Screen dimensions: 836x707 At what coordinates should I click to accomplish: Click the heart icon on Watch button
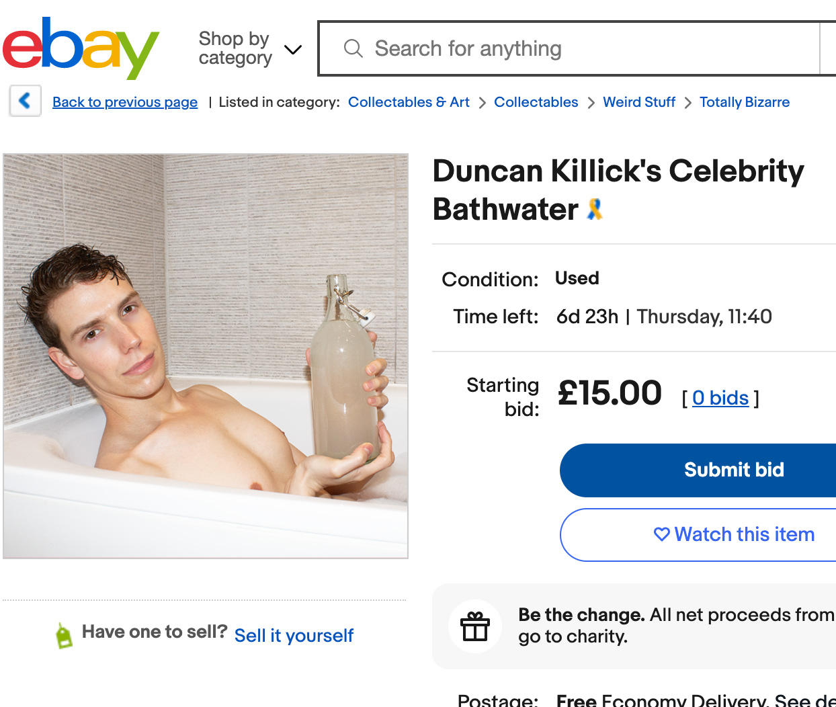point(662,534)
